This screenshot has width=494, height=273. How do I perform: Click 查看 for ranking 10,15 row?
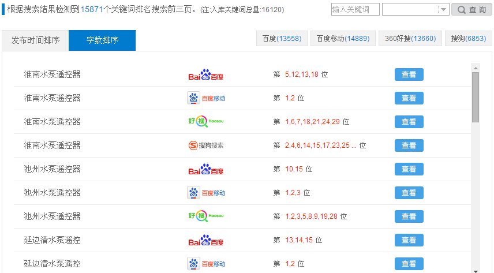(x=409, y=169)
